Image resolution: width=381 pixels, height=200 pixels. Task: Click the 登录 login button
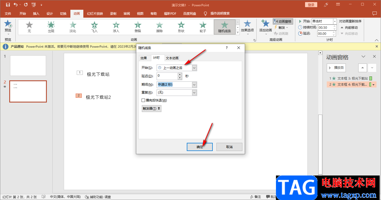point(311,5)
